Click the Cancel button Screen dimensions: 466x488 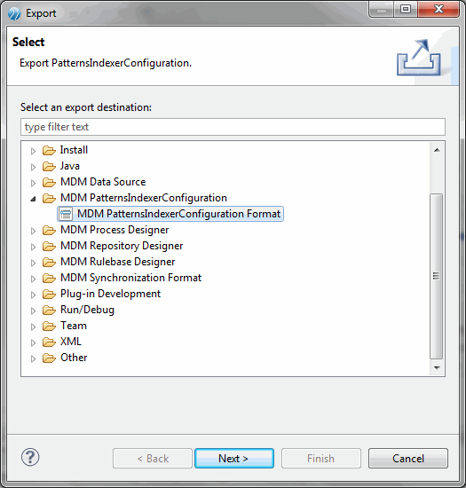pos(408,458)
